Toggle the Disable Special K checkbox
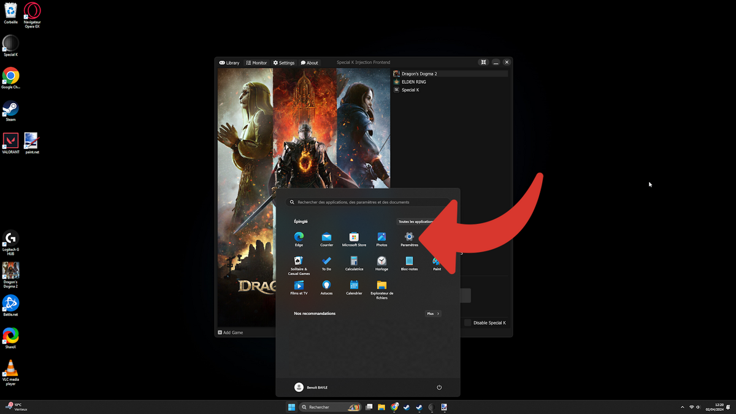The image size is (736, 414). (x=468, y=323)
